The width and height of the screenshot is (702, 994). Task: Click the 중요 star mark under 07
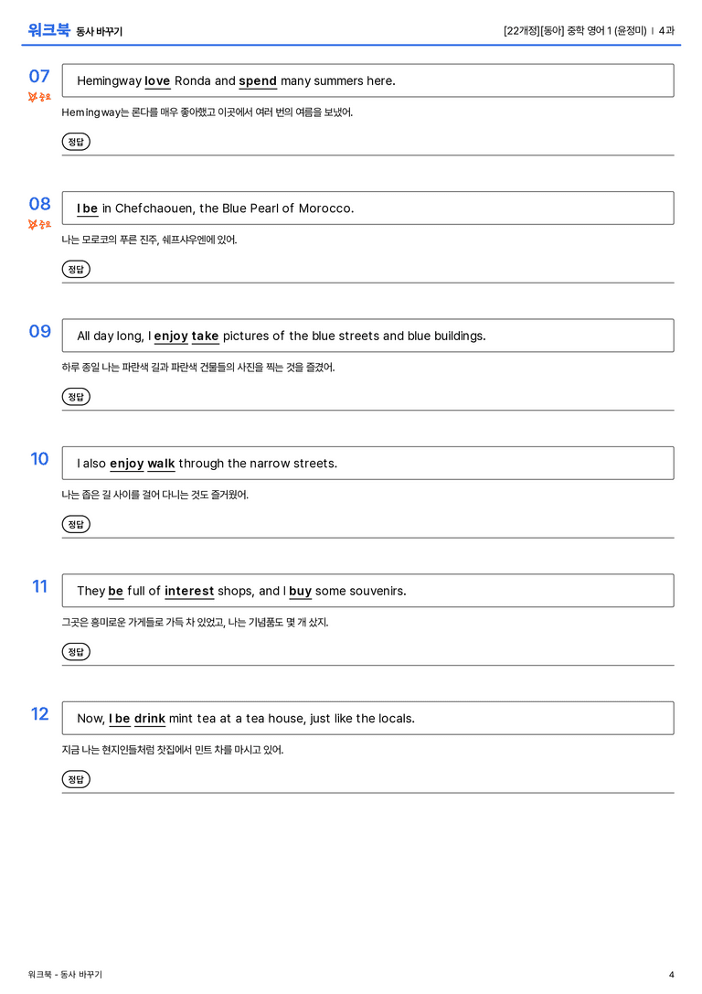pyautogui.click(x=39, y=97)
